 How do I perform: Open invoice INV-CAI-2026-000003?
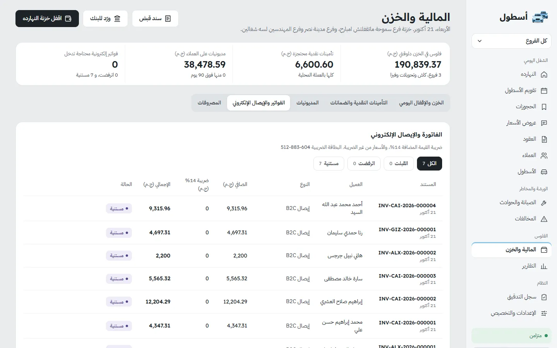407,276
